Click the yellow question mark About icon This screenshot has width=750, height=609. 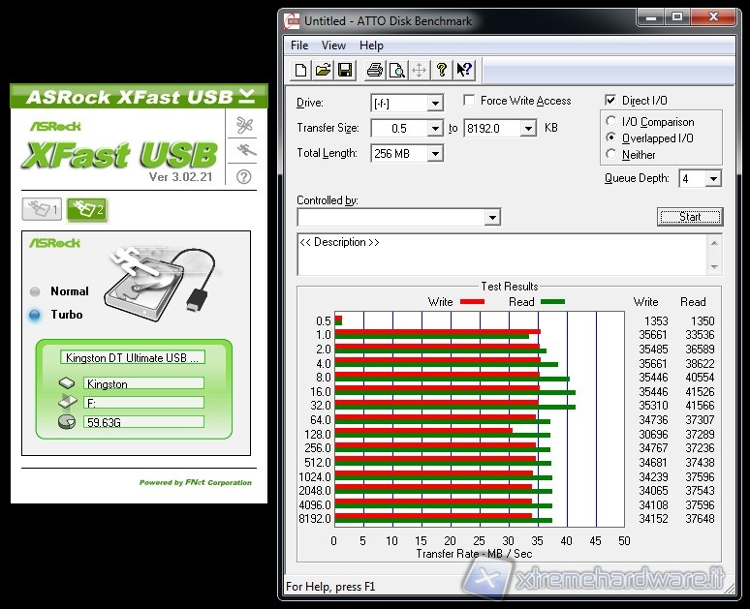click(442, 70)
